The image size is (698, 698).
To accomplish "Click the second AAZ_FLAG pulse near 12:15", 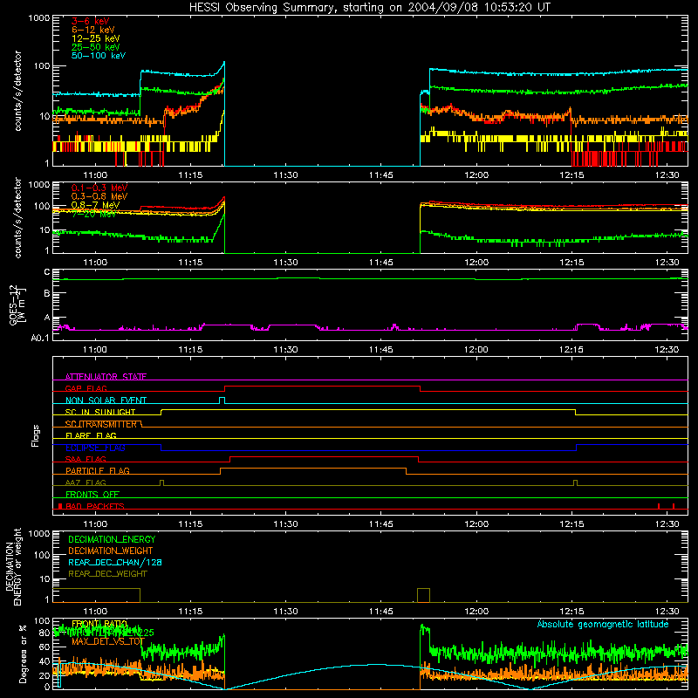I will pos(576,483).
